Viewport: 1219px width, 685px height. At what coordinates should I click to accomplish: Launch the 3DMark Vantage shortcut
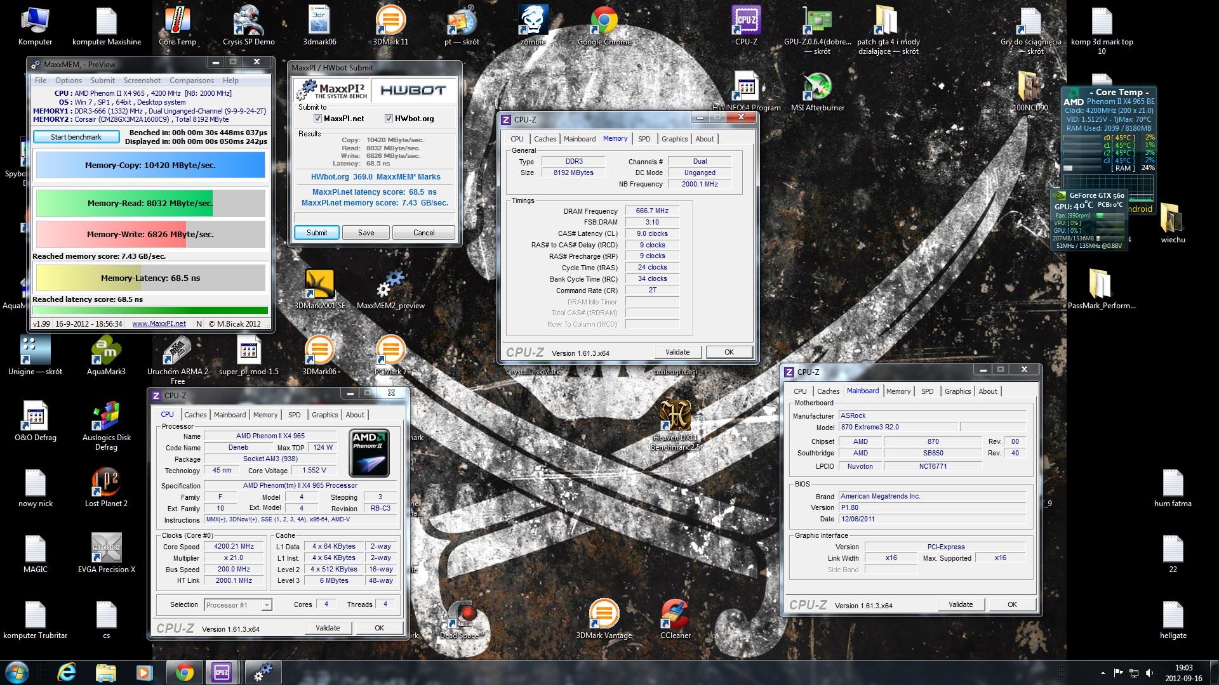(x=604, y=620)
